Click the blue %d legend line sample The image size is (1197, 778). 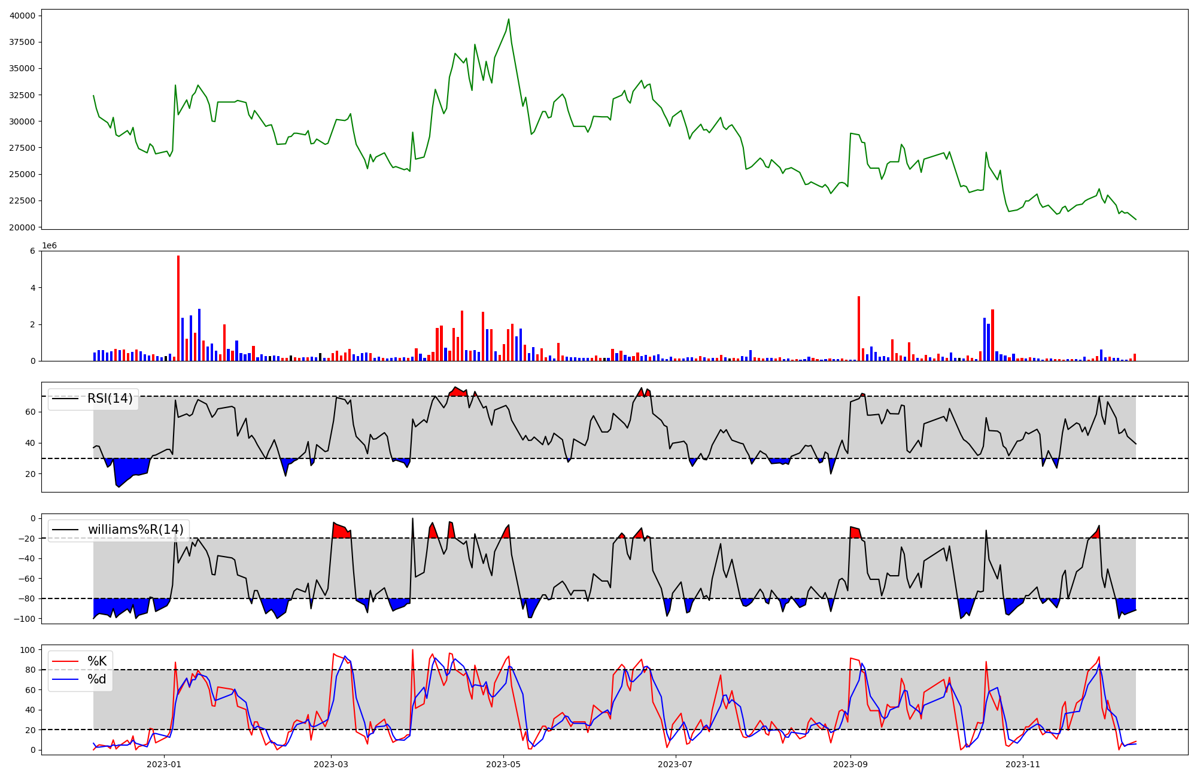coord(65,679)
